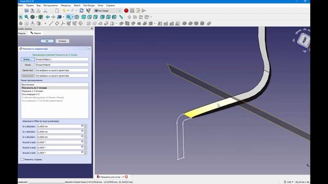The image size is (328, 184).
Task: Set isometric view with the axonometric cube icon
Action: [77, 17]
